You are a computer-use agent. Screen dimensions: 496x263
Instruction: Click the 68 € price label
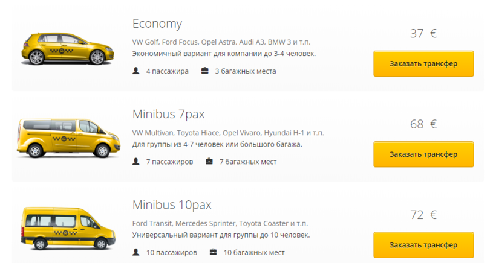pyautogui.click(x=423, y=124)
